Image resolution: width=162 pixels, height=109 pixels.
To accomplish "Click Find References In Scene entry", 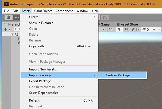I will (59, 87).
